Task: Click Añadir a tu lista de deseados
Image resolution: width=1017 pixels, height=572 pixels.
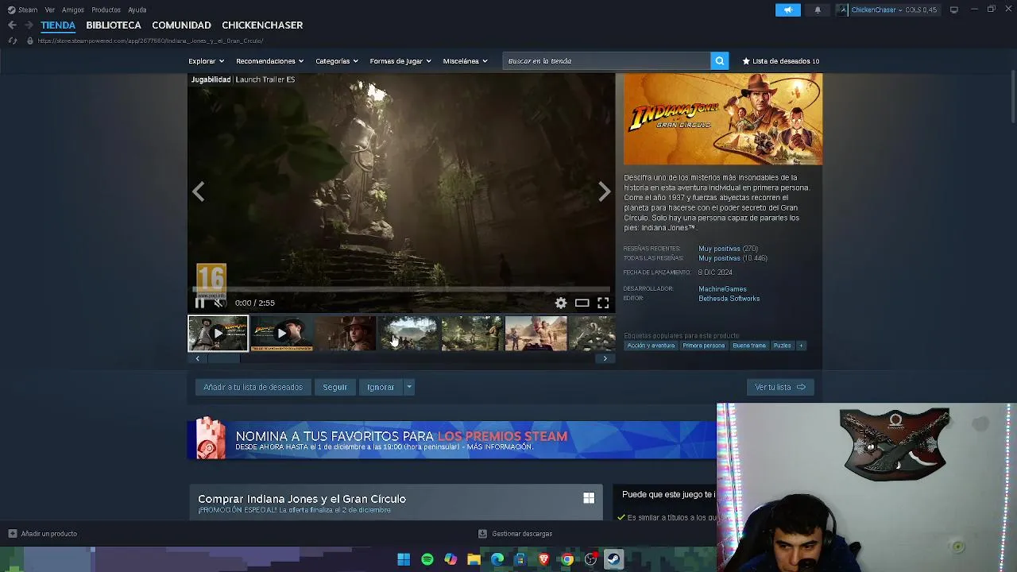Action: pyautogui.click(x=253, y=387)
